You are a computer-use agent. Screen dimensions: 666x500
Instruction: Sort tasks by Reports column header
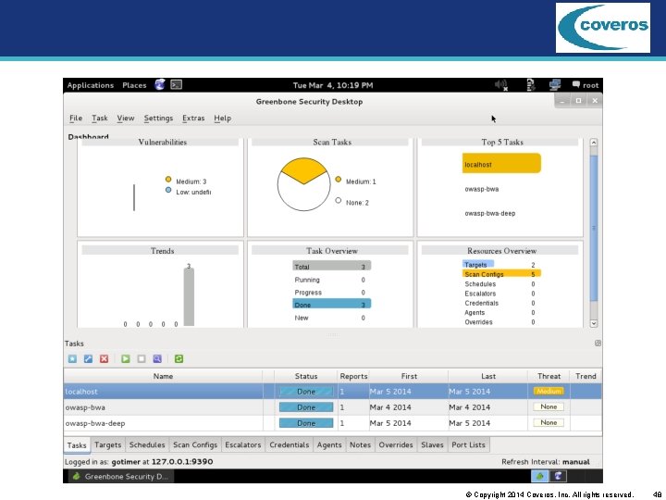point(353,376)
